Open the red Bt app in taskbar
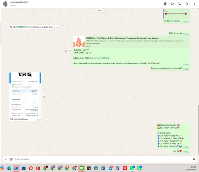The height and width of the screenshot is (172, 199). pyautogui.click(x=38, y=168)
